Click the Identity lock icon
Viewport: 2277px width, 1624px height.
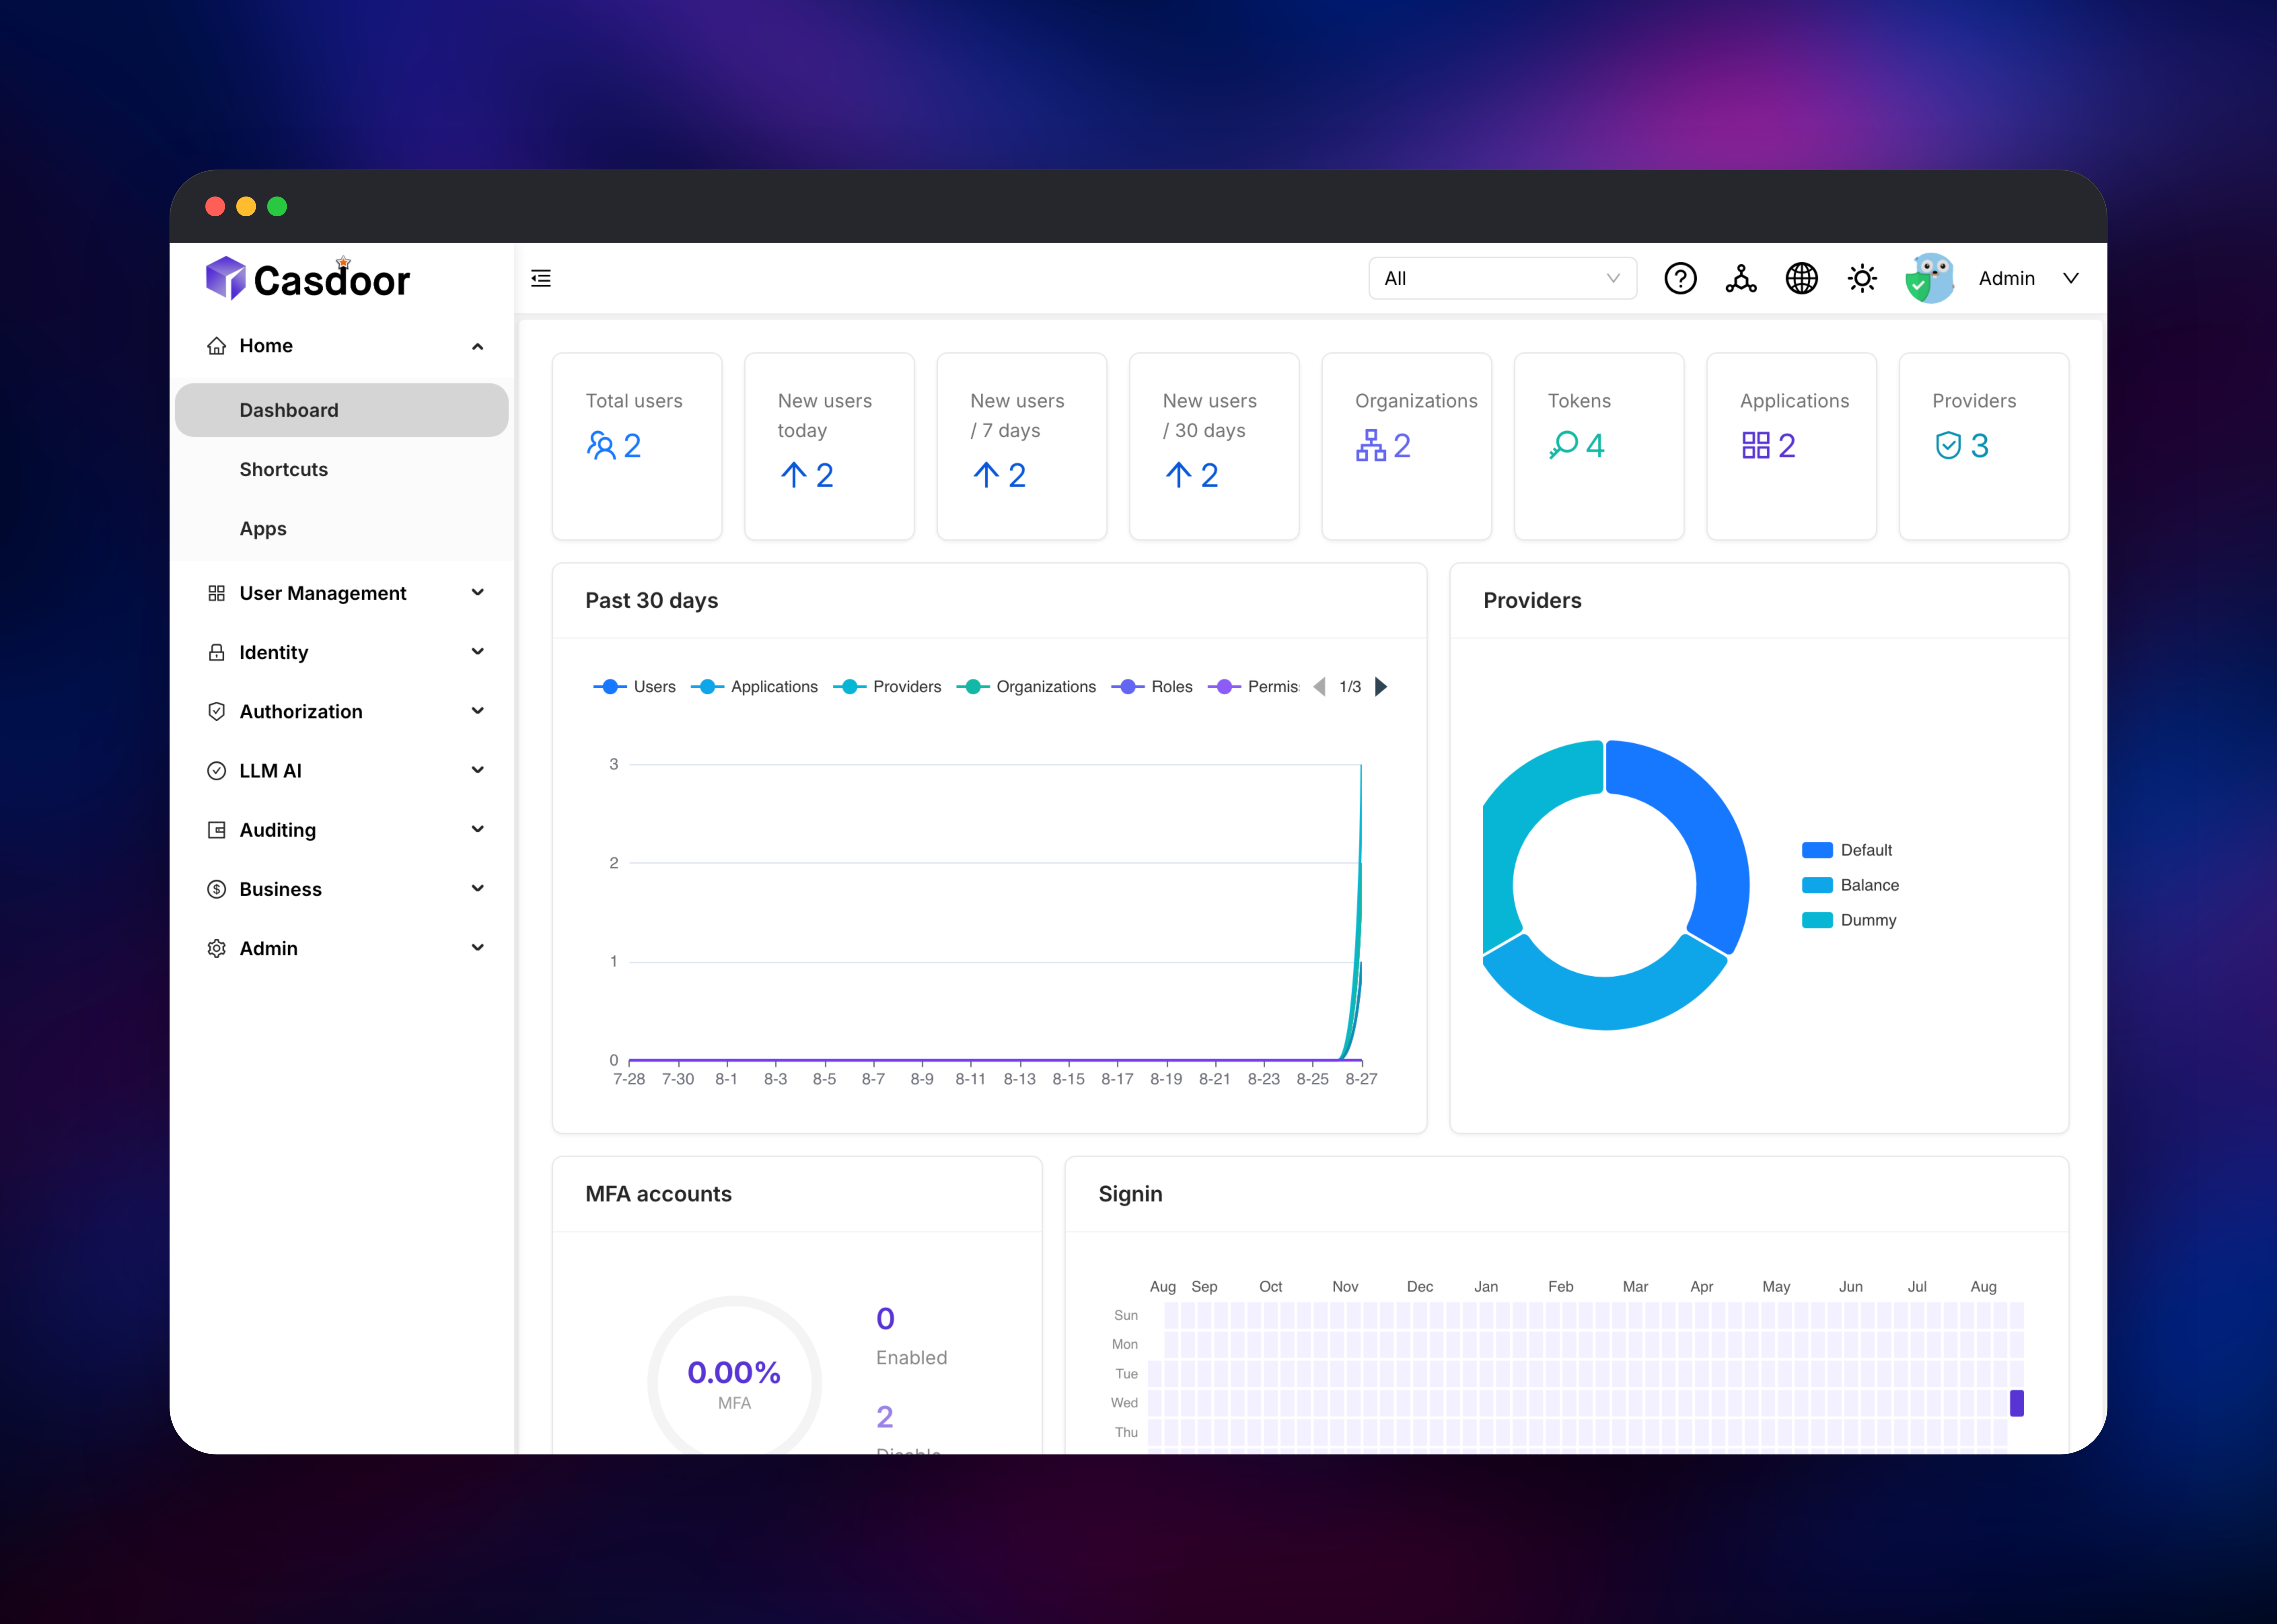pyautogui.click(x=216, y=652)
